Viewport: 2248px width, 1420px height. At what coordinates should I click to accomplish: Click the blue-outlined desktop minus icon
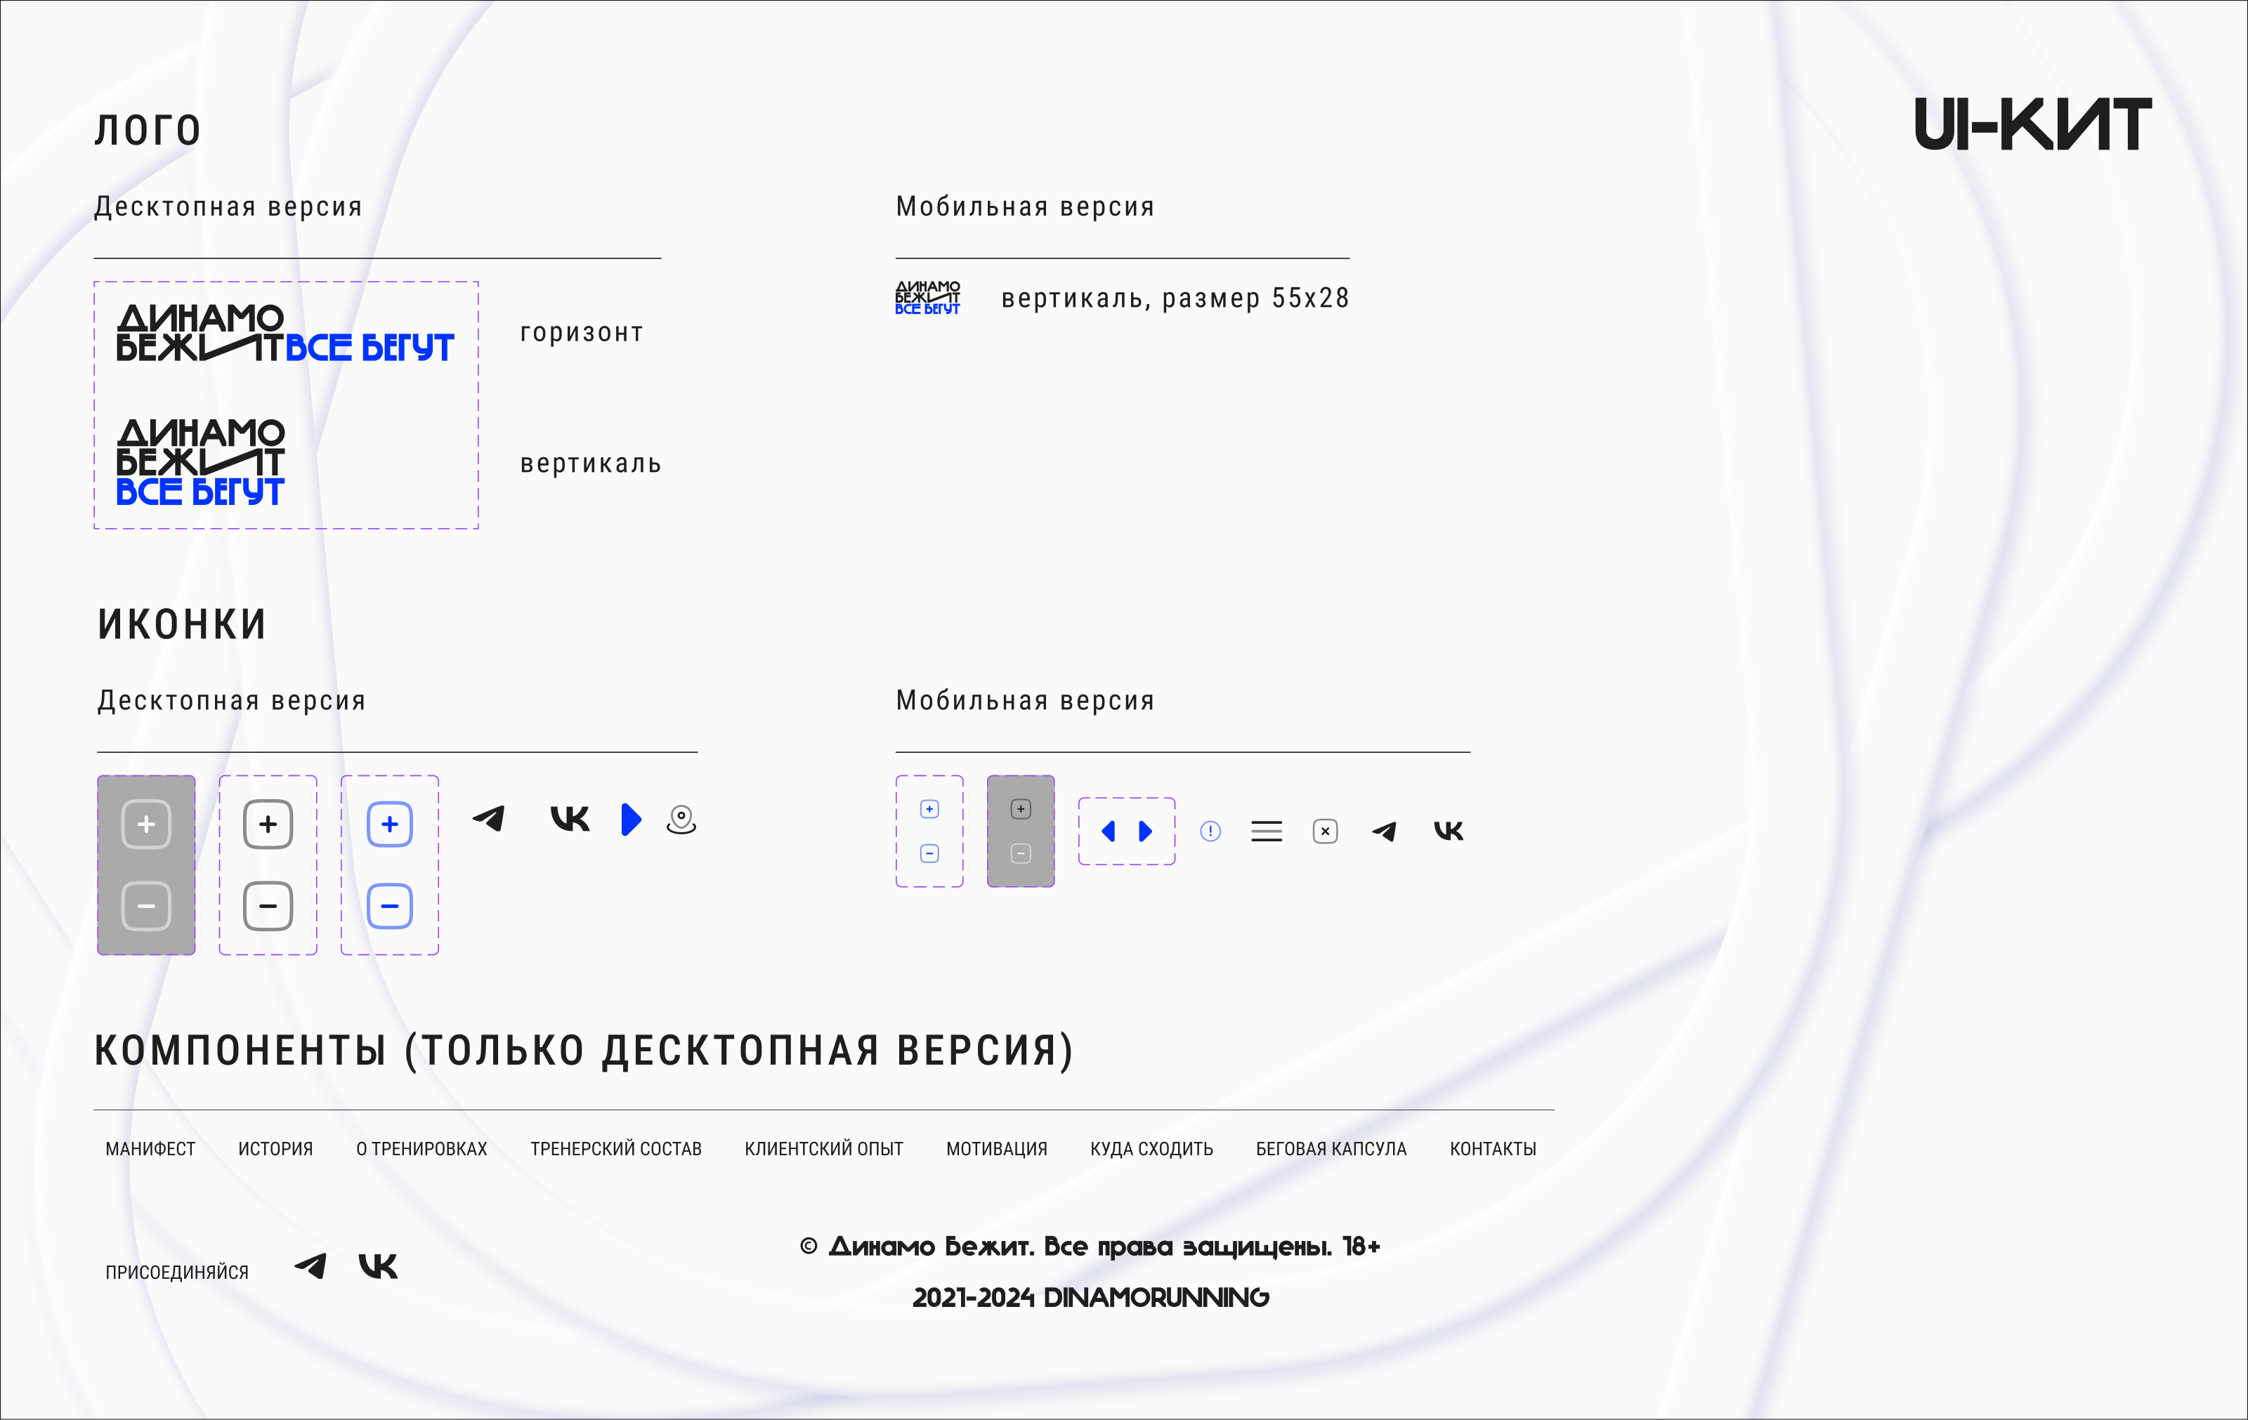click(x=390, y=906)
